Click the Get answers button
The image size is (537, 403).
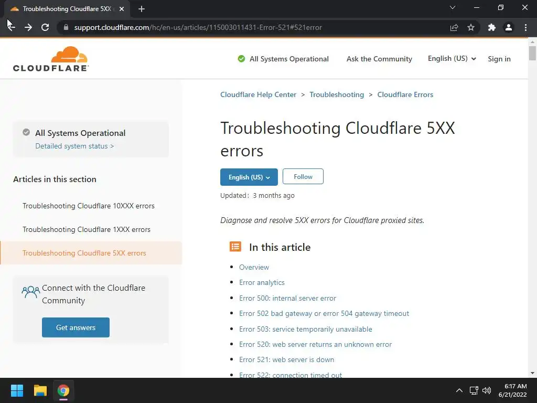pos(76,327)
